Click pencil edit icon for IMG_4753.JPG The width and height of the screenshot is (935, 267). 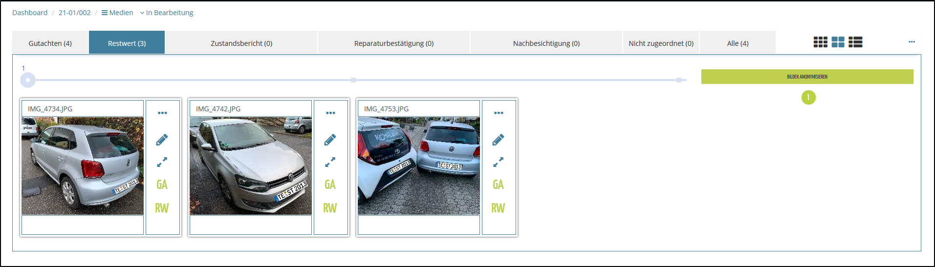pos(498,140)
